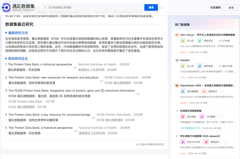
Task: Open the 社区服务 menu
Action: 215,7
